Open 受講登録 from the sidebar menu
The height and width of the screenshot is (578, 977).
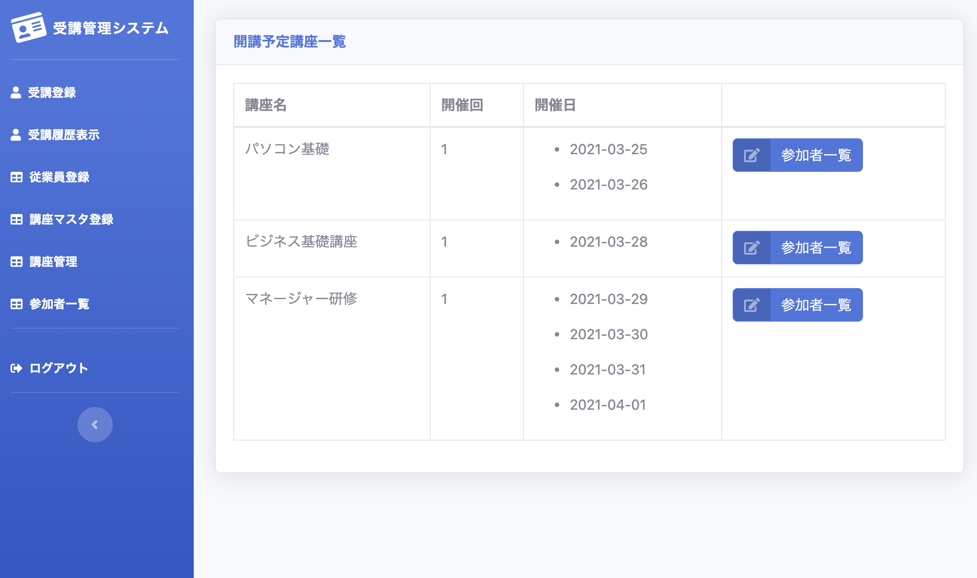click(52, 93)
